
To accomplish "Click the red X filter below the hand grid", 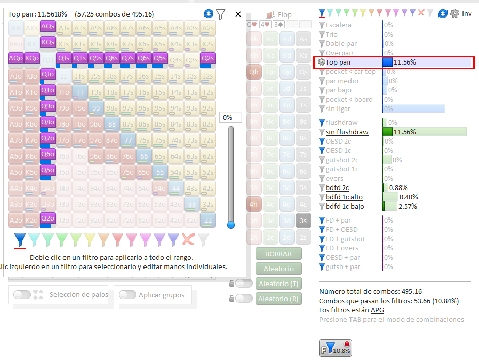I will [188, 239].
